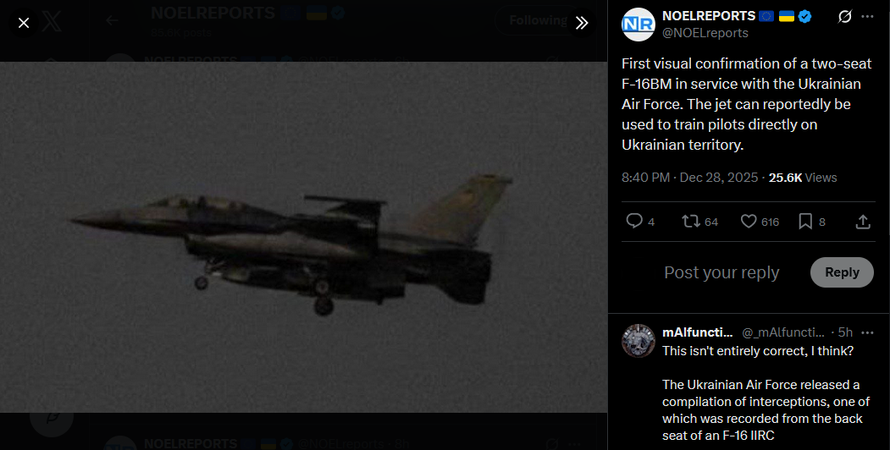Open the mAlfuncti... commenter avatar
This screenshot has width=890, height=450.
click(638, 341)
